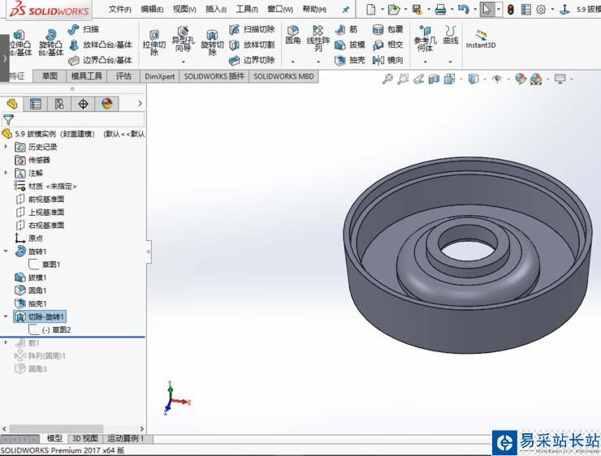Select the 前视基准面 plane in tree
The image size is (601, 456).
[40, 199]
